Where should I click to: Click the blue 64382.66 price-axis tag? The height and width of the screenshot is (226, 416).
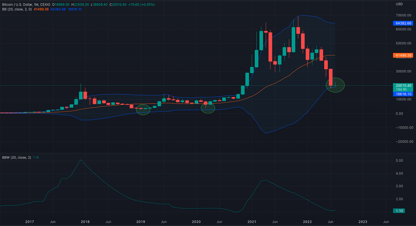(x=403, y=23)
